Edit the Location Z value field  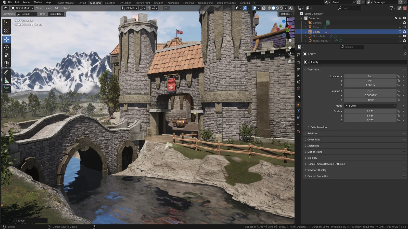(x=370, y=85)
